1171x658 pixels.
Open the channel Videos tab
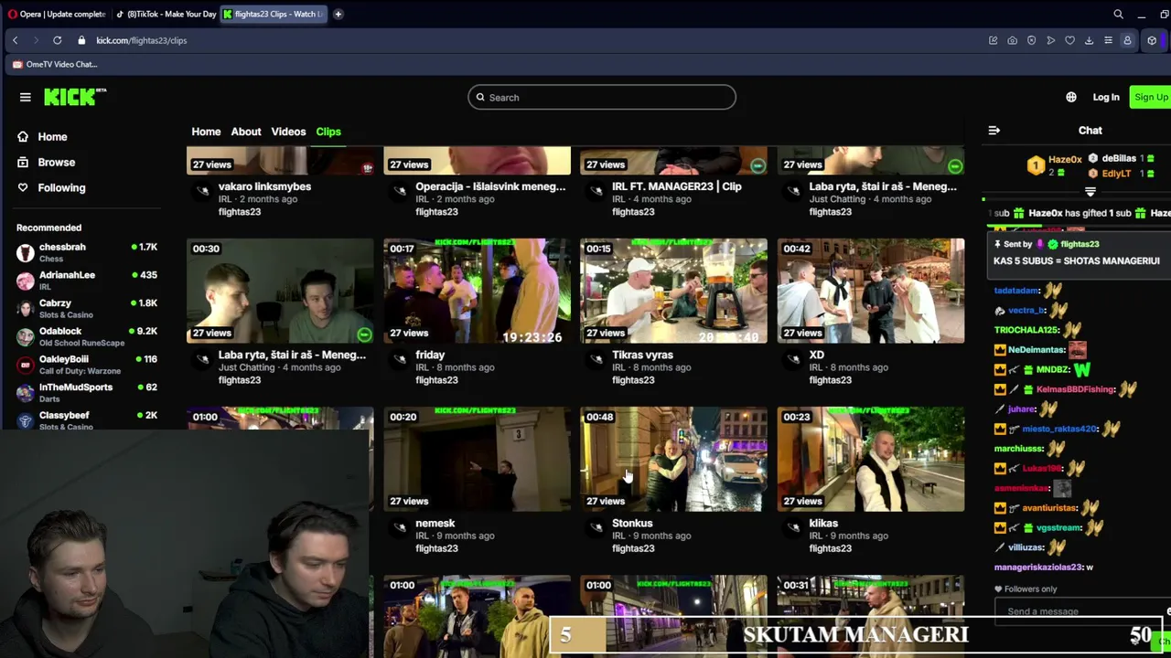[x=288, y=132]
